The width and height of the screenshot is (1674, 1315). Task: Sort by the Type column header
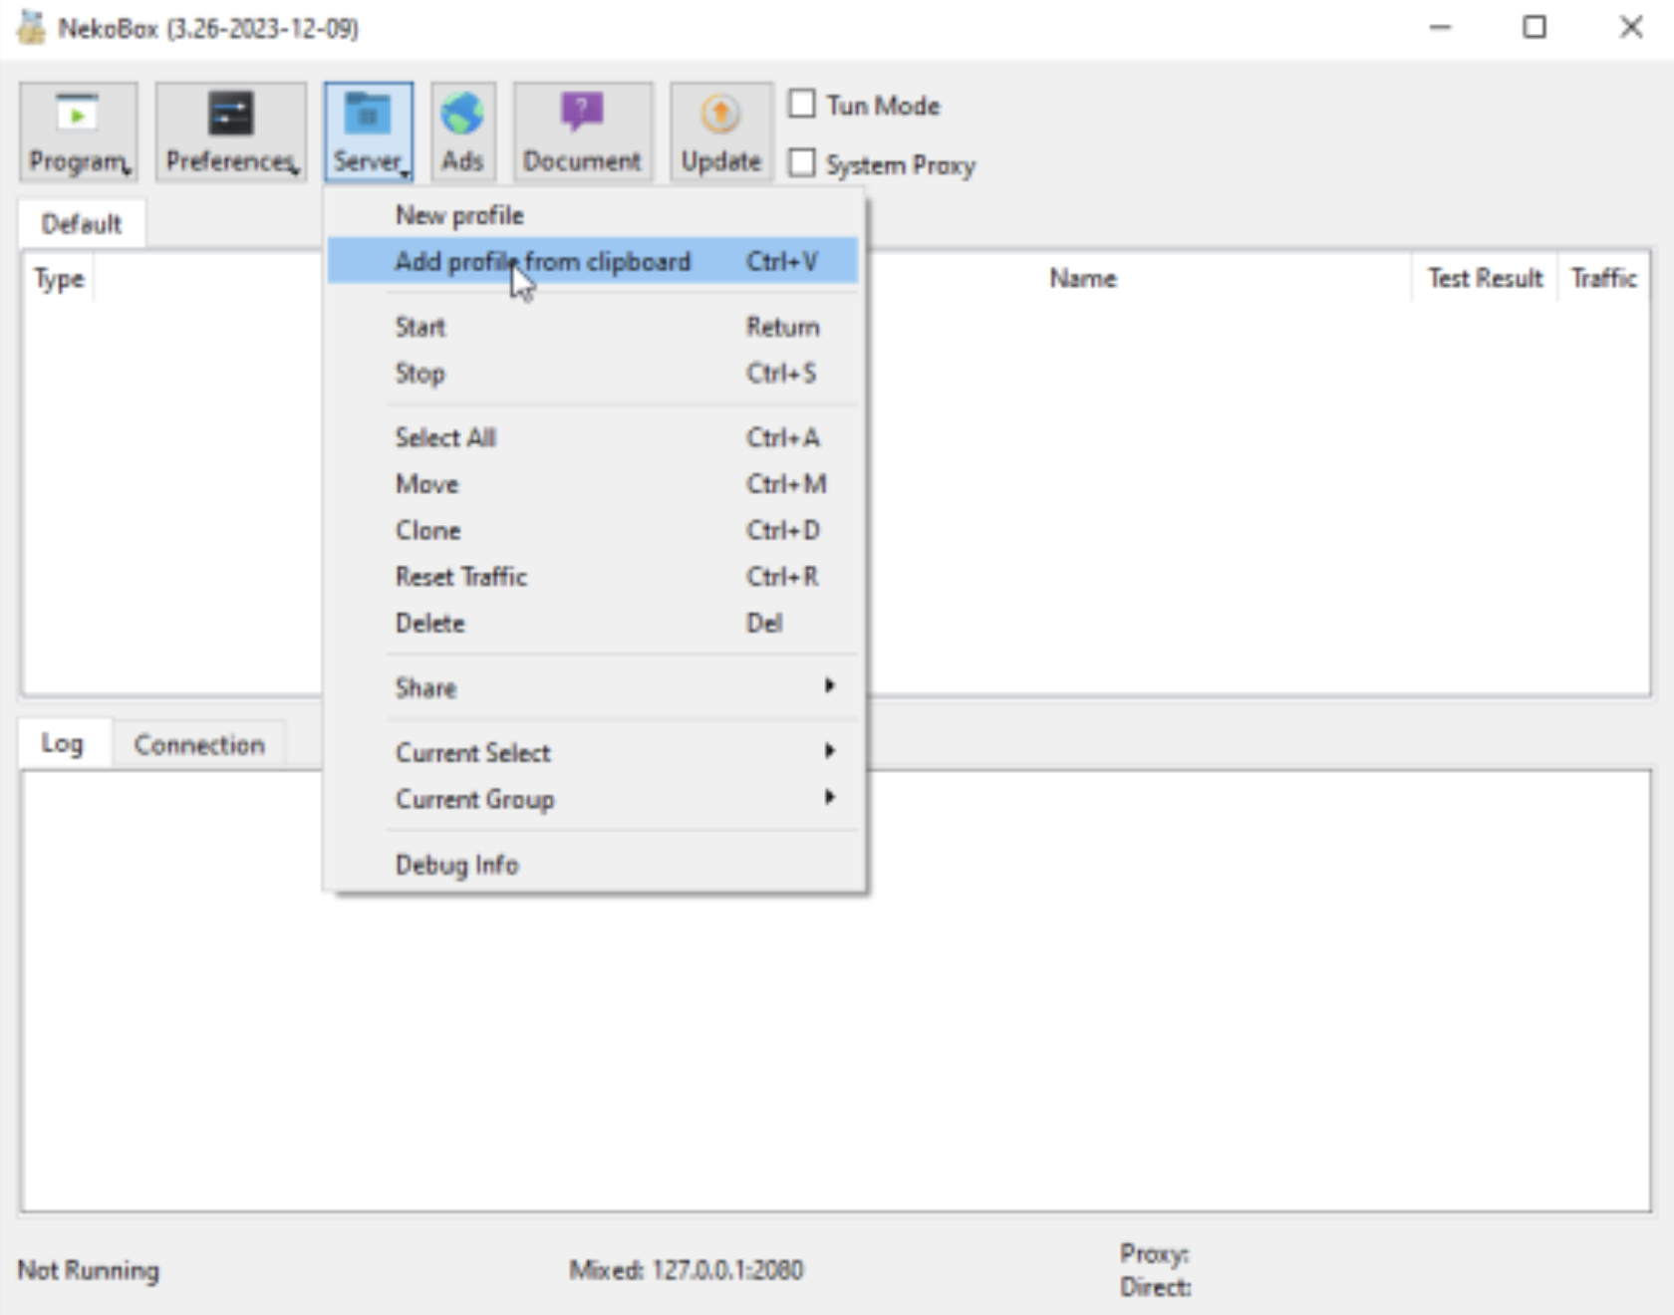point(60,279)
